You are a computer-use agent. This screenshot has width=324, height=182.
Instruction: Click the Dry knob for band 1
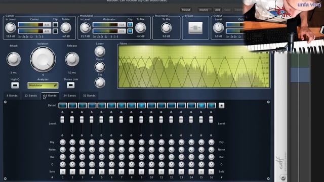pyautogui.click(x=63, y=142)
